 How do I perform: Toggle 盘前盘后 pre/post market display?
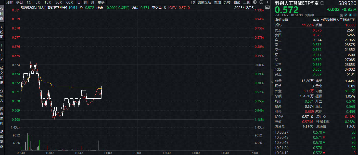(x=204, y=2)
